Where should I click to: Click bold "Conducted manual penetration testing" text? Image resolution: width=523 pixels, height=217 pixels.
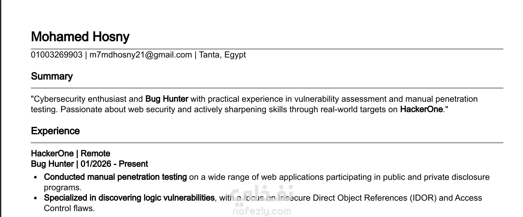pos(115,177)
